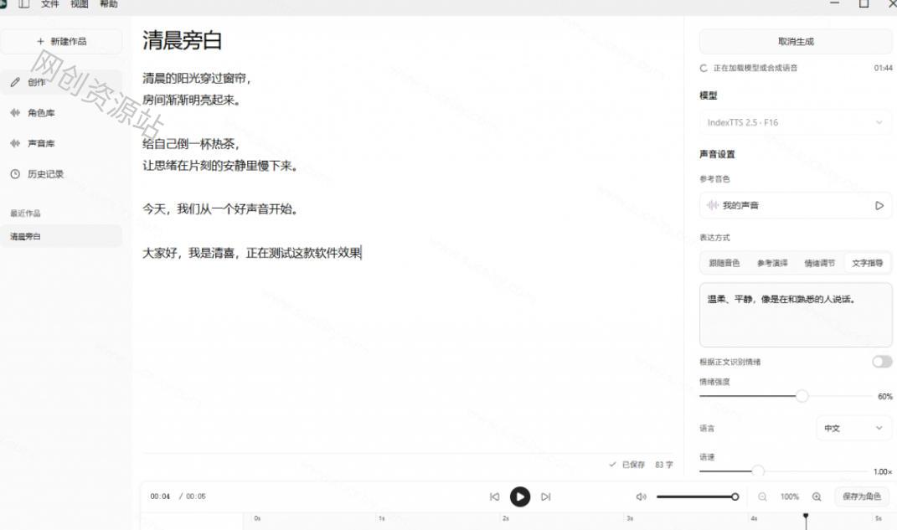Toggle the sidebar panel icon
897x530 pixels.
coord(23,4)
